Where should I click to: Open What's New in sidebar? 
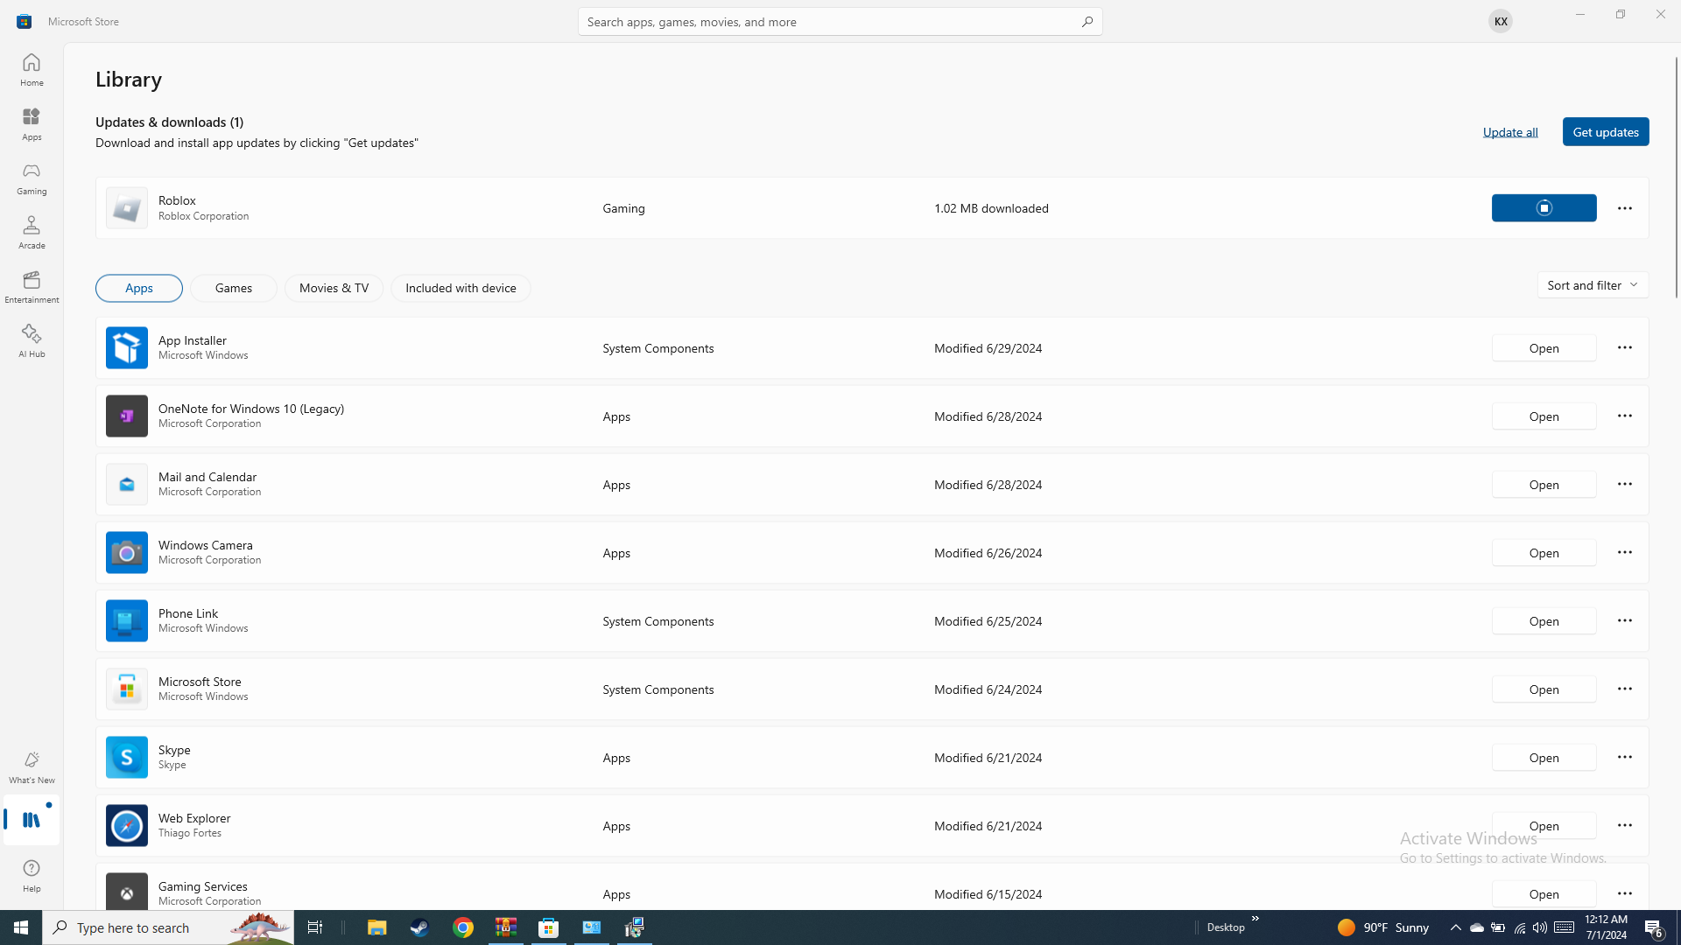coord(32,766)
